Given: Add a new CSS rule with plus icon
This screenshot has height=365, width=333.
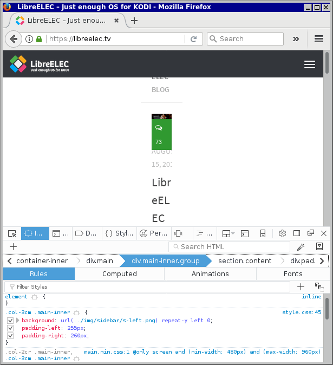Looking at the screenshot, I should coord(301,286).
